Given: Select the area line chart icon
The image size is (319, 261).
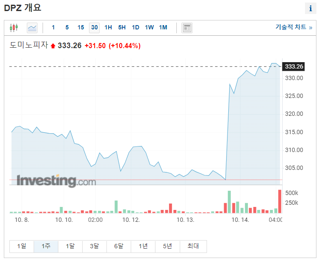Looking at the screenshot, I should 32,28.
